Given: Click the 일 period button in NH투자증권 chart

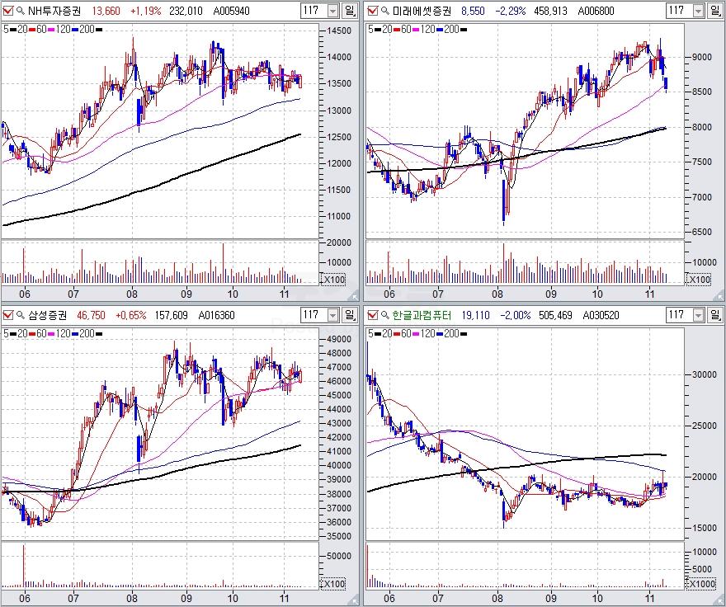Looking at the screenshot, I should pyautogui.click(x=350, y=11).
